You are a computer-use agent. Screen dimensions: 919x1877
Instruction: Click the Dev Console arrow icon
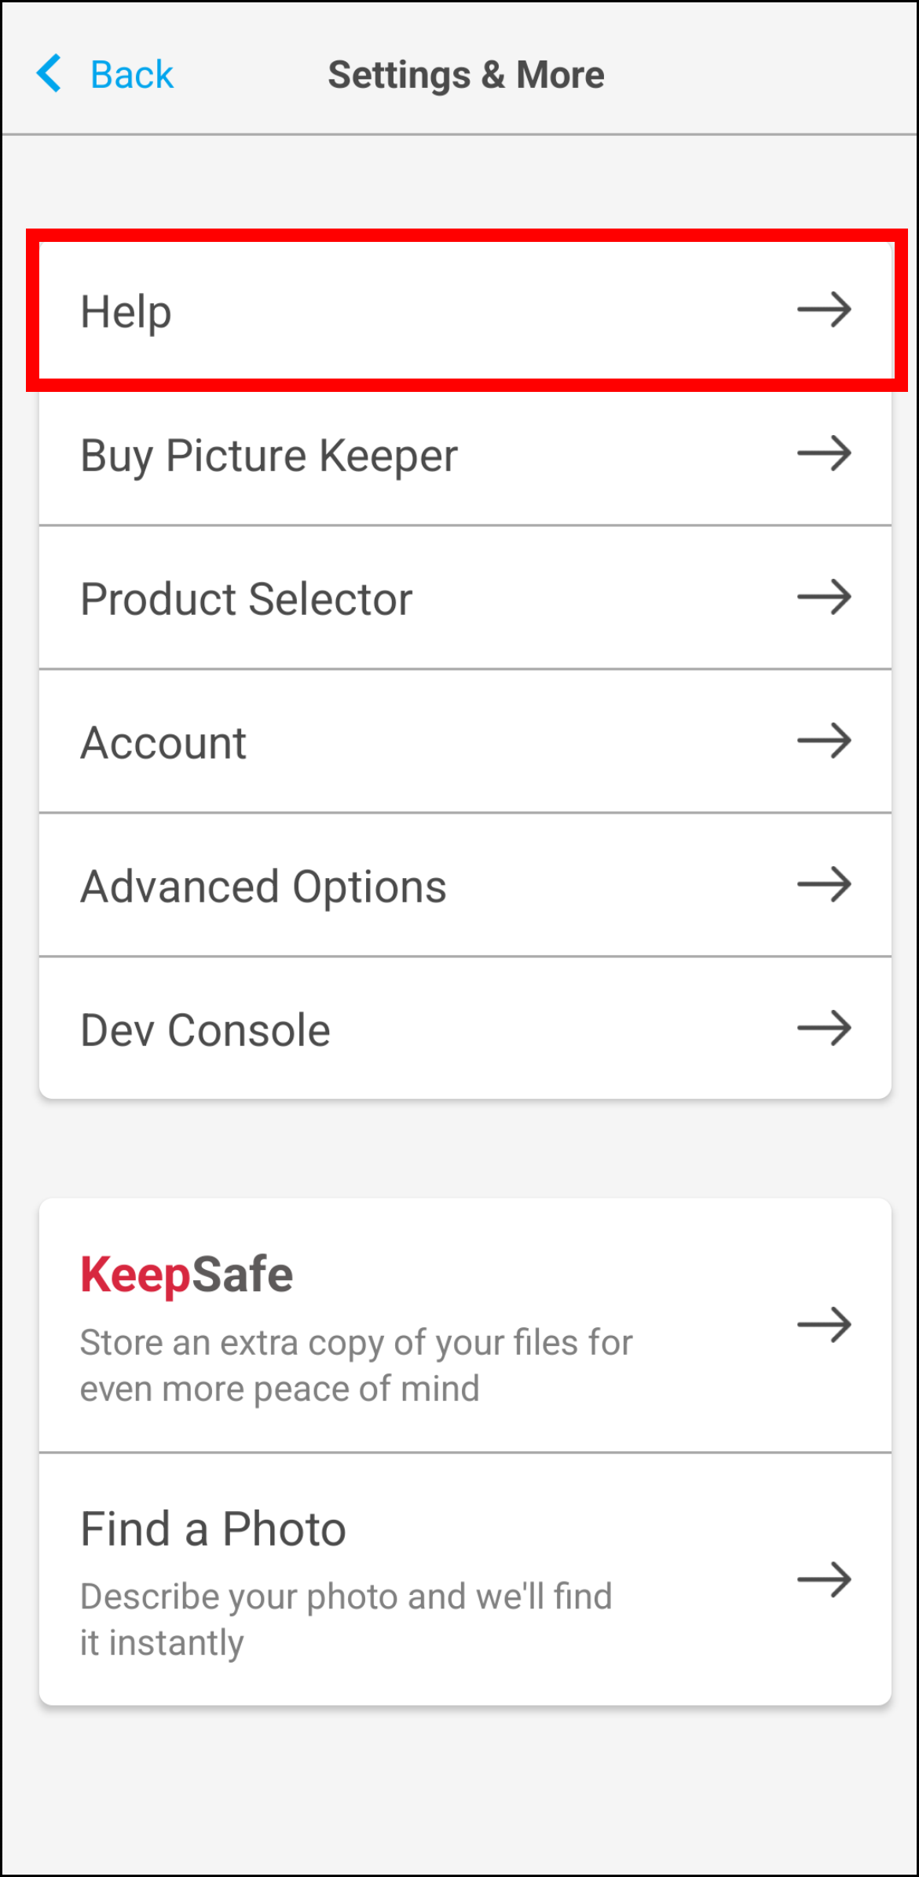point(824,1029)
